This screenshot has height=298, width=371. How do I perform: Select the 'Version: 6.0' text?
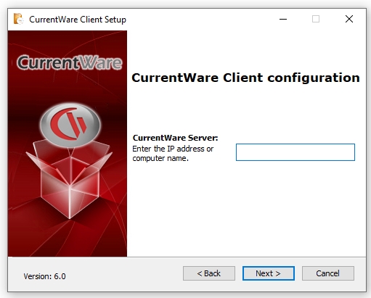[x=44, y=276]
